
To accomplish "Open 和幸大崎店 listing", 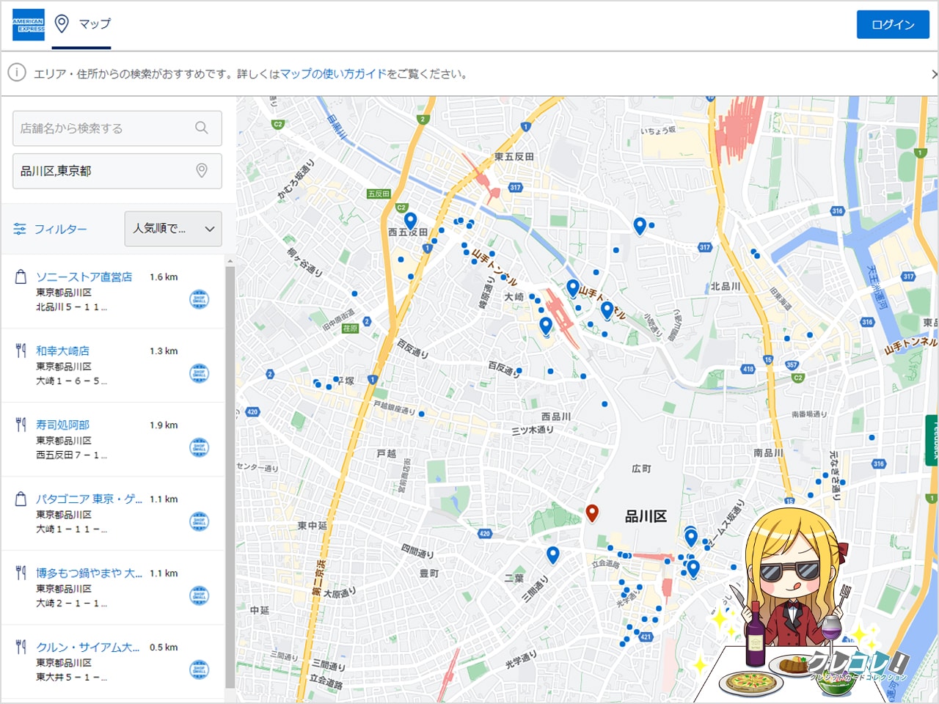I will click(x=63, y=351).
